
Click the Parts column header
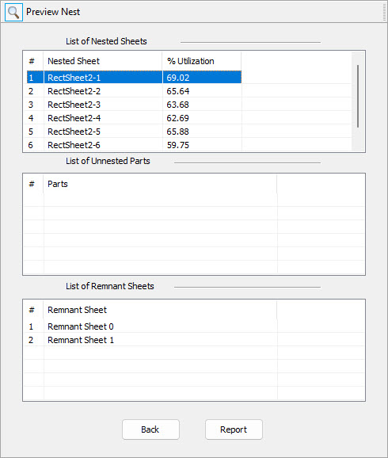coord(160,184)
